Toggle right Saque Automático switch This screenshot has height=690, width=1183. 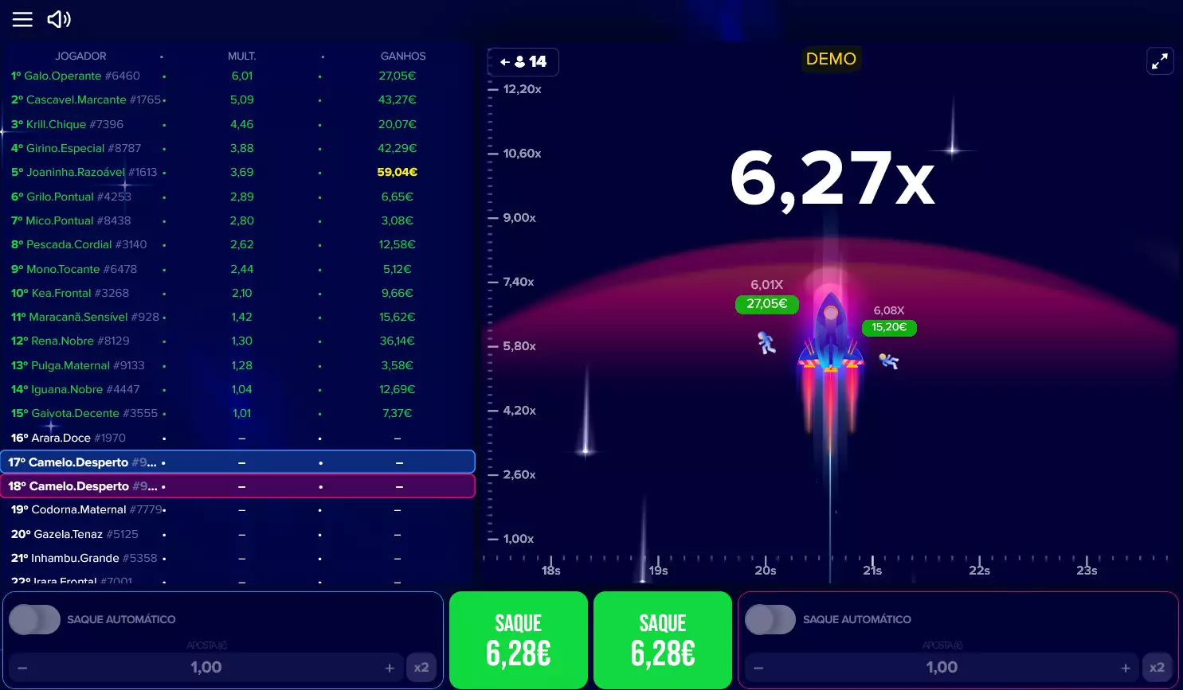770,619
